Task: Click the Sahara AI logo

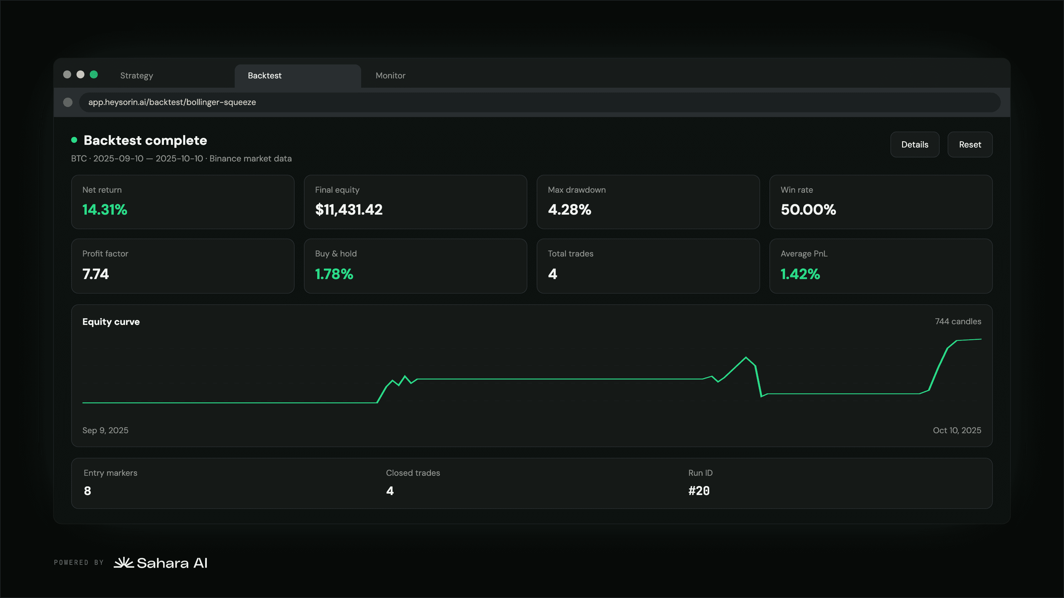Action: 161,563
